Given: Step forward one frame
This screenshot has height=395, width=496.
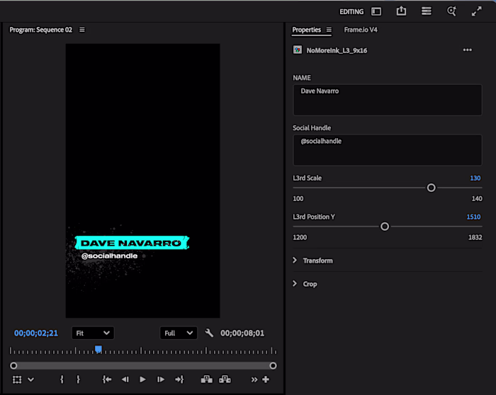Looking at the screenshot, I should coord(161,379).
